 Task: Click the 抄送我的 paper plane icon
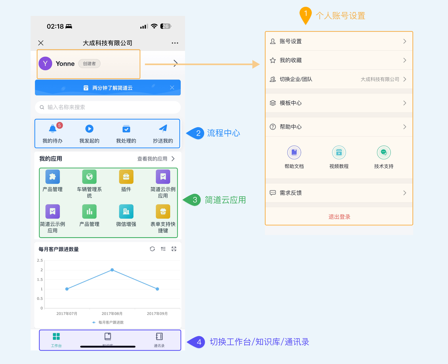tap(162, 128)
